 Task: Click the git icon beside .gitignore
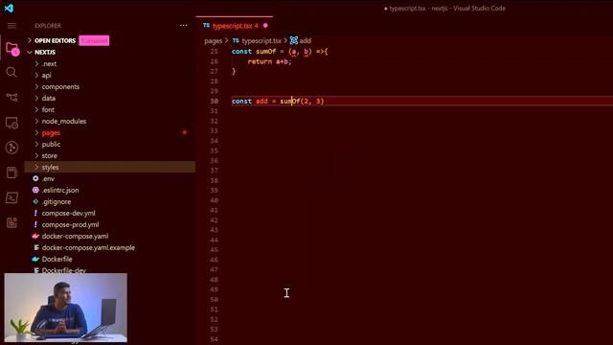tap(35, 201)
